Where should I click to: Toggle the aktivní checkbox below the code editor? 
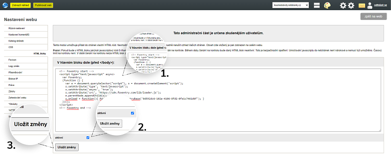pyautogui.click(x=87, y=137)
